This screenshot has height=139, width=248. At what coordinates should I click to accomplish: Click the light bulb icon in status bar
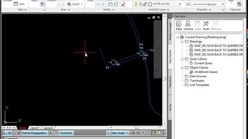[159, 133]
